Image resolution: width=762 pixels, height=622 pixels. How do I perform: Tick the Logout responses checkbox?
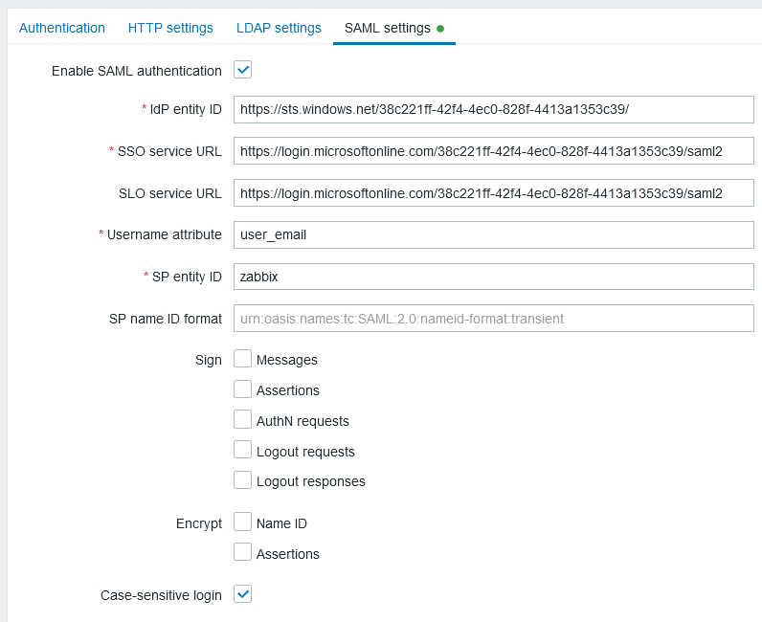click(243, 480)
